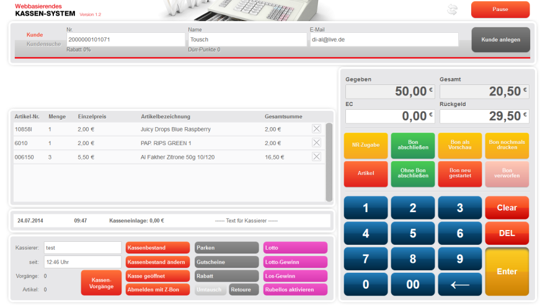
Task: Remove the Juicy Drops Blue Raspberry row
Action: click(x=316, y=129)
